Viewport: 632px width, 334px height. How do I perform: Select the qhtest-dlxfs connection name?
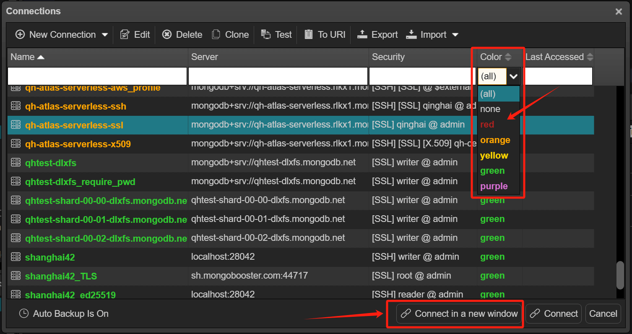tap(51, 163)
